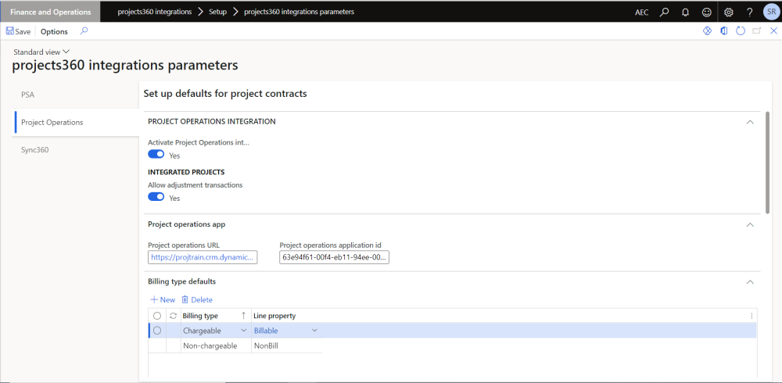Image resolution: width=782 pixels, height=383 pixels.
Task: Toggle Allow adjustment transactions switch
Action: pyautogui.click(x=156, y=197)
